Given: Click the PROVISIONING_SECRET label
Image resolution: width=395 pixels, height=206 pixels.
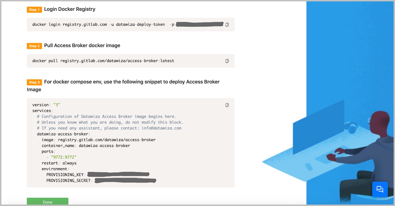Looking at the screenshot, I should pos(69,181).
